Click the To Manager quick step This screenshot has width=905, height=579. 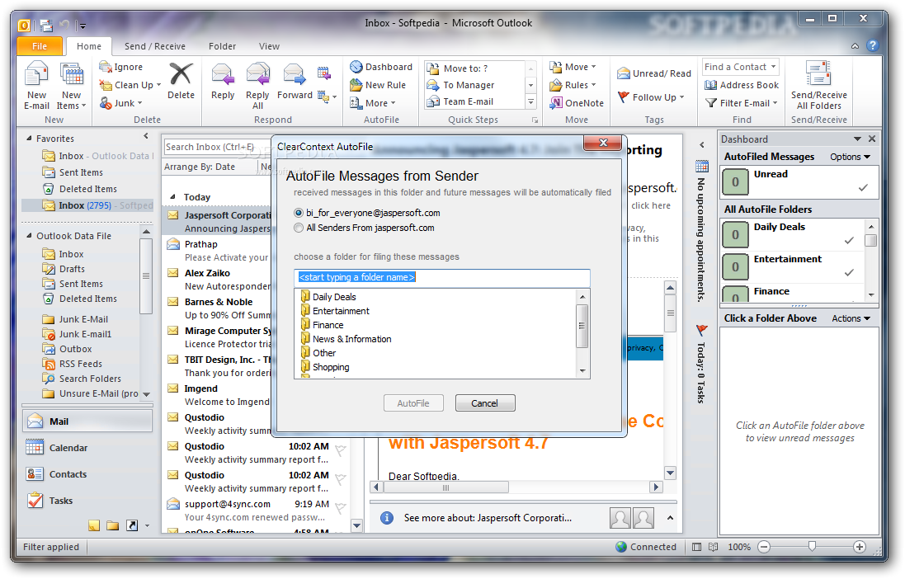click(x=460, y=85)
